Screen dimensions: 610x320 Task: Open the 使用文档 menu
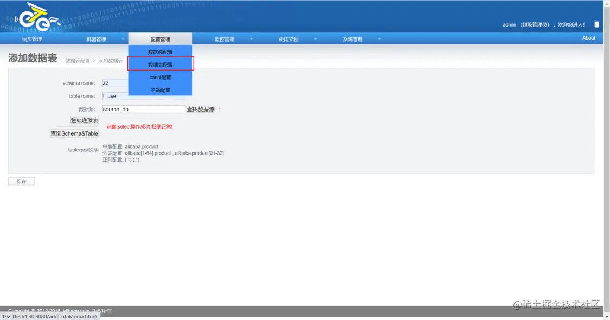point(288,39)
